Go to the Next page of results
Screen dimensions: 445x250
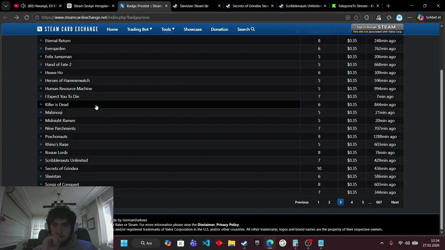(395, 202)
